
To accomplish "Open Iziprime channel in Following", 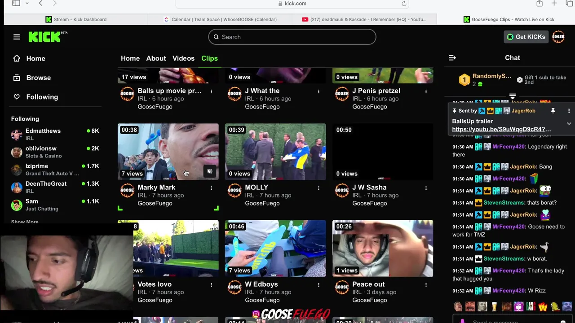I will [55, 169].
